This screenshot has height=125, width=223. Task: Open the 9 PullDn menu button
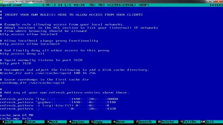click(x=191, y=122)
